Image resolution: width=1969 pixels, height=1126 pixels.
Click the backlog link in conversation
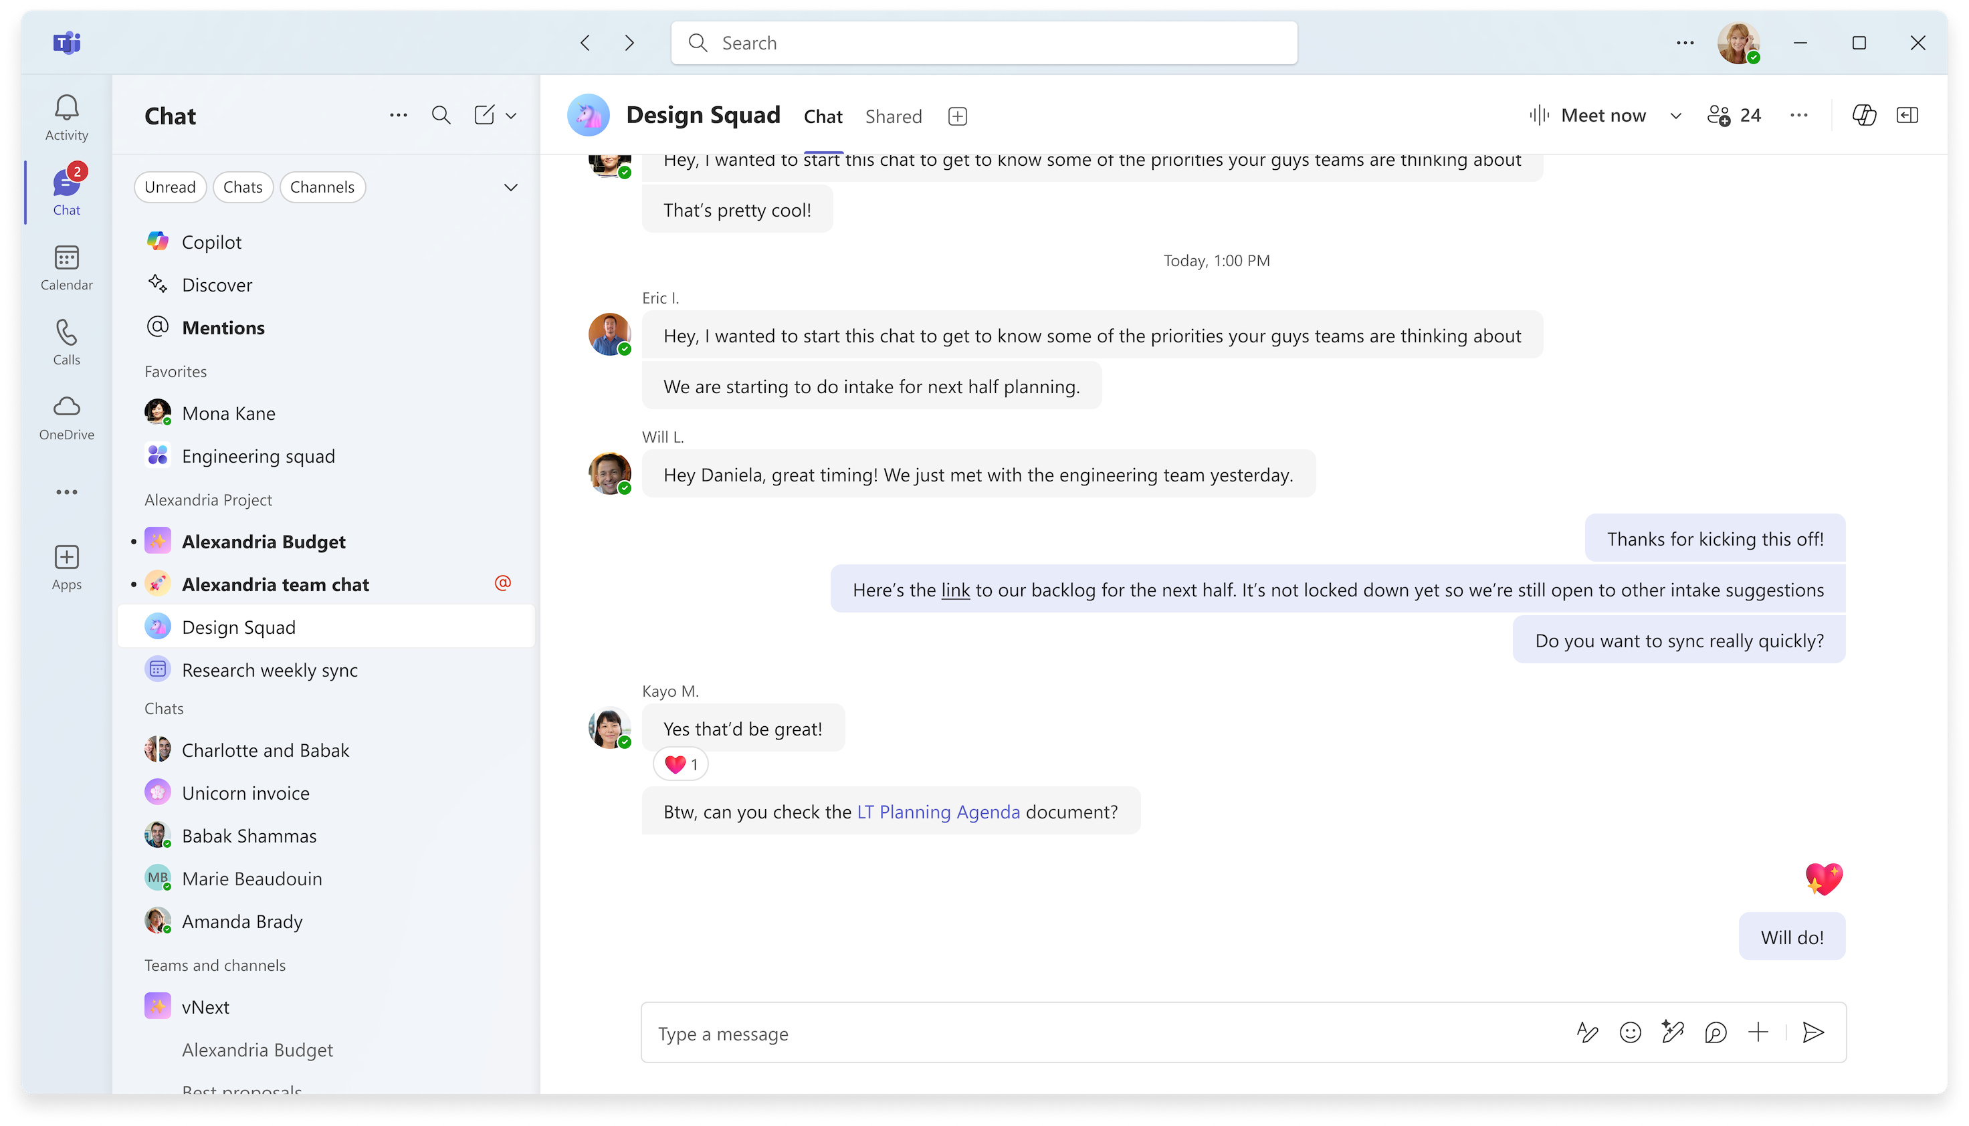(953, 589)
